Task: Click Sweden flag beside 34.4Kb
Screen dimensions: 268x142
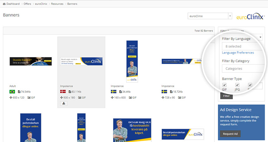Action: (x=113, y=92)
